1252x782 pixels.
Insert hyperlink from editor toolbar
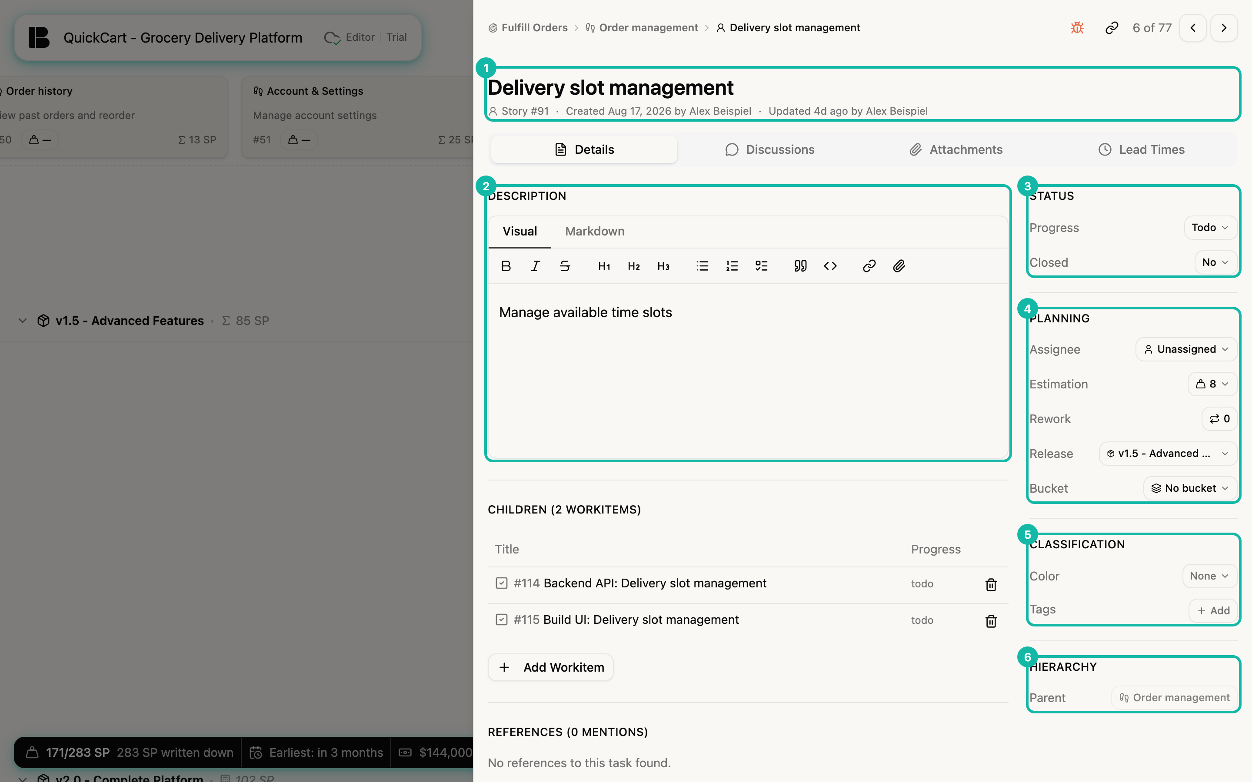869,266
